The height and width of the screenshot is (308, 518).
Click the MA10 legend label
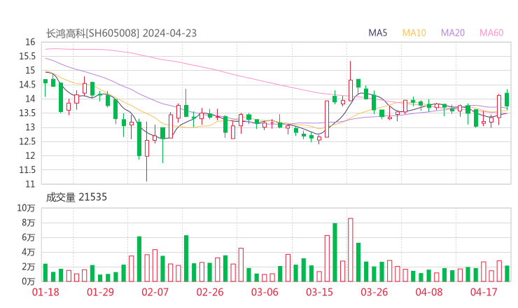pyautogui.click(x=414, y=33)
